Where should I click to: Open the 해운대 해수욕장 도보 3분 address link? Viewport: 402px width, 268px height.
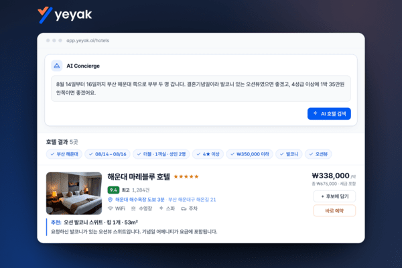coord(140,200)
